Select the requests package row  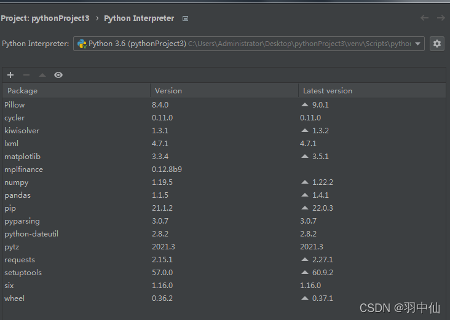[224, 260]
